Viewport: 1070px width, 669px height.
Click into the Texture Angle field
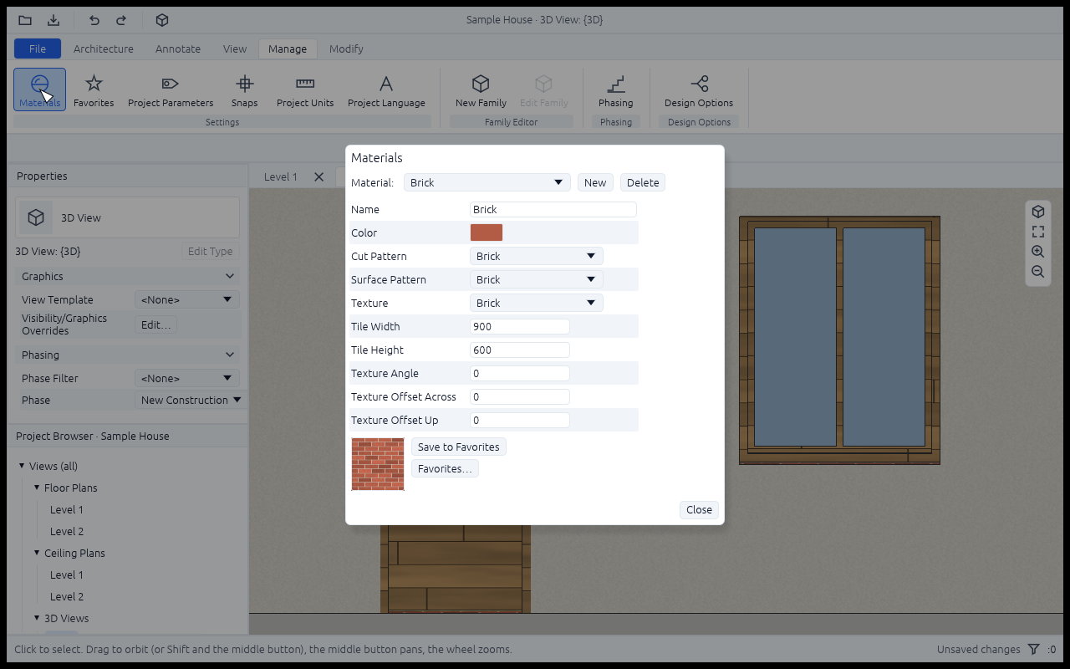[x=519, y=373]
